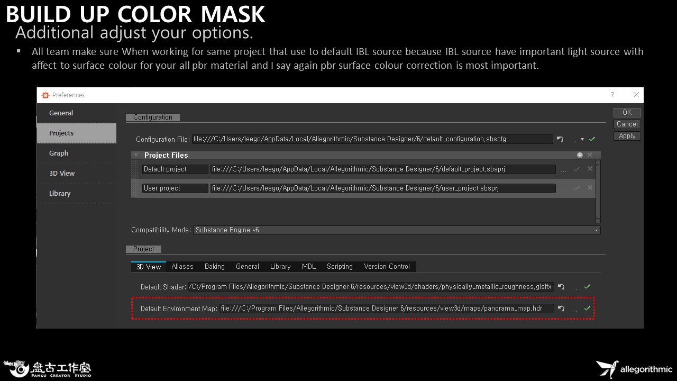677x381 pixels.
Task: Switch to the Aliases tab
Action: point(182,267)
